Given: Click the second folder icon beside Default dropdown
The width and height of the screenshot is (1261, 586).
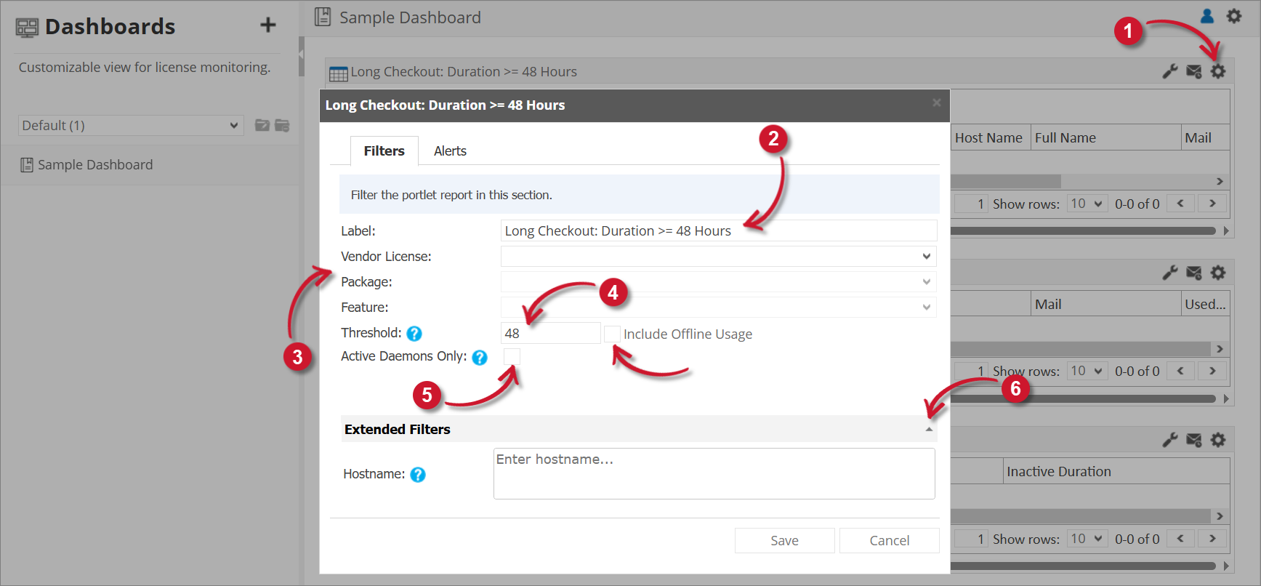Looking at the screenshot, I should (282, 125).
